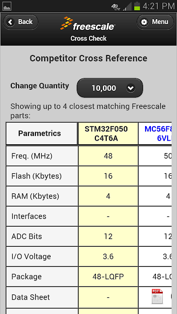Screen dimensions: 177x314
Task: Tap the clock showing 4:21 PM
Action: 158,6
